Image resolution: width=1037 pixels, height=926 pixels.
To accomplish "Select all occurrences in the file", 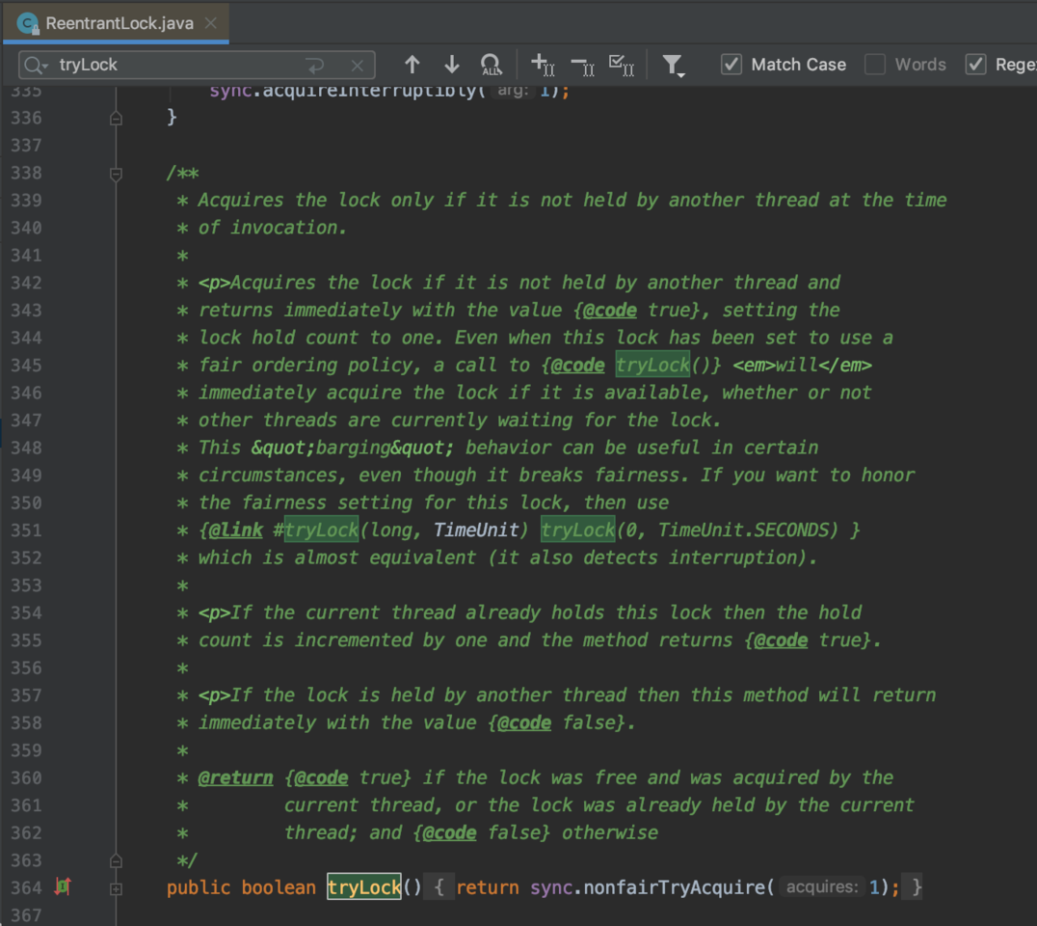I will 622,65.
